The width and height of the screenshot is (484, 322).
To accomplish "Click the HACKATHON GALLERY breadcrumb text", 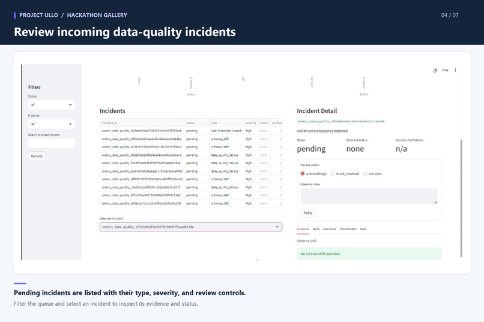I will [x=97, y=15].
